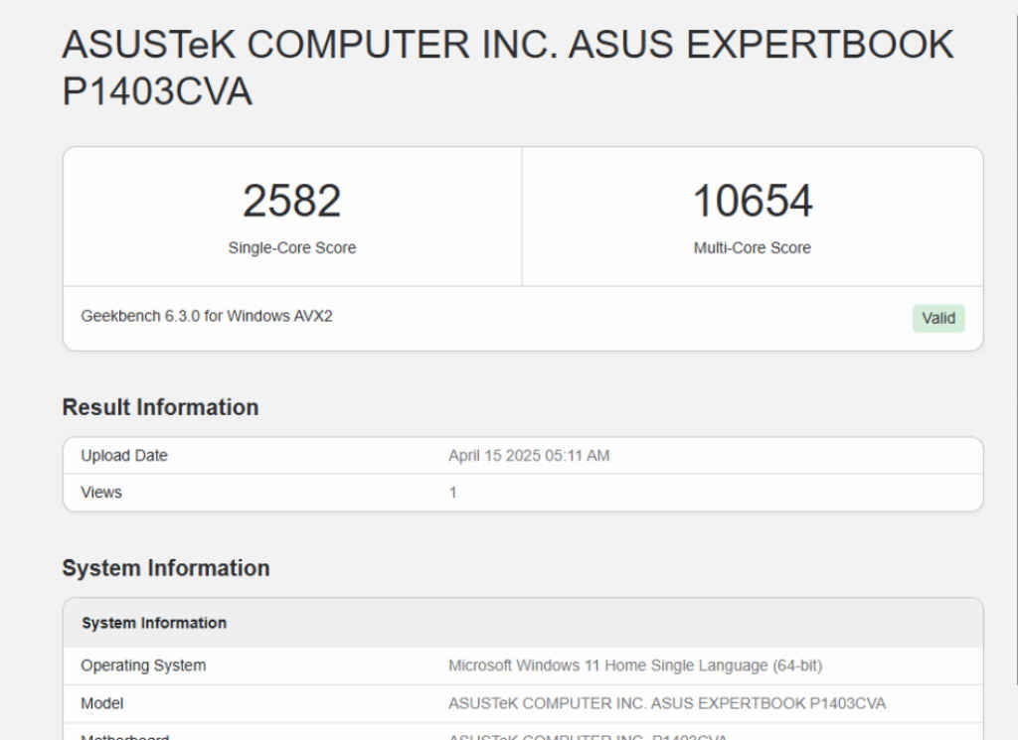
Task: Click the System Information table header row
Action: [x=523, y=623]
